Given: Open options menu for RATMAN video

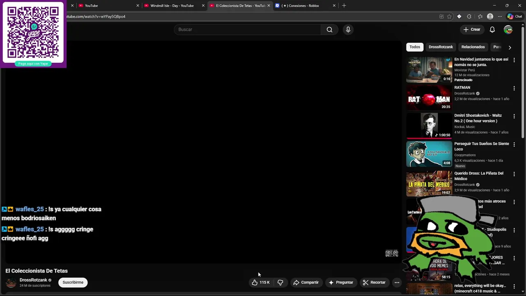Looking at the screenshot, I should (514, 88).
